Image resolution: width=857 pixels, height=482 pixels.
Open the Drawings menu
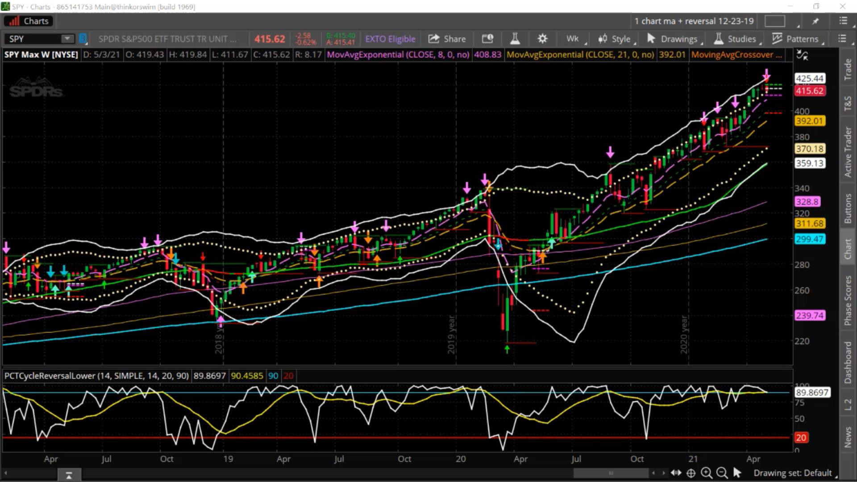coord(674,39)
